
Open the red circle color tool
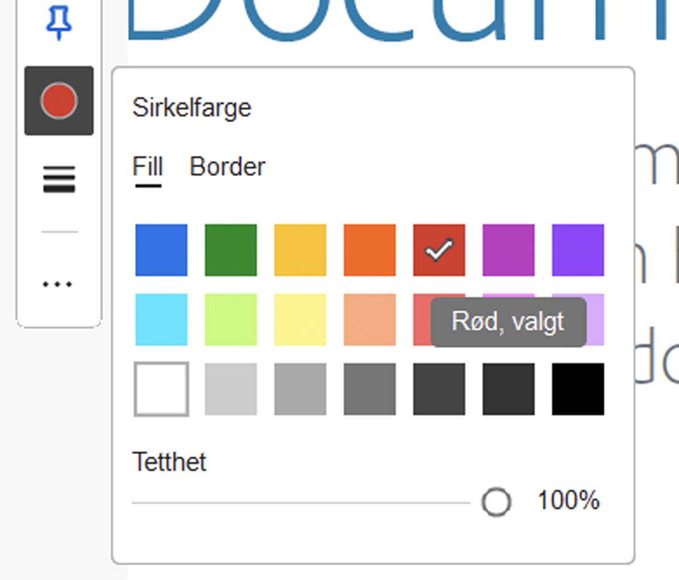point(59,101)
